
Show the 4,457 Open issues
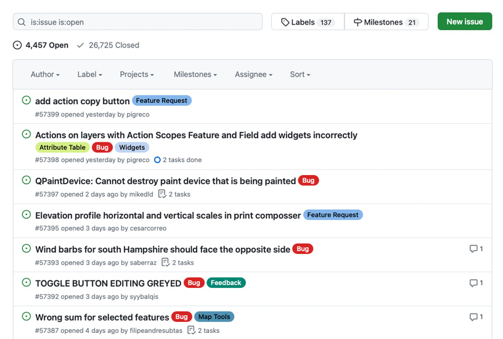(x=41, y=45)
